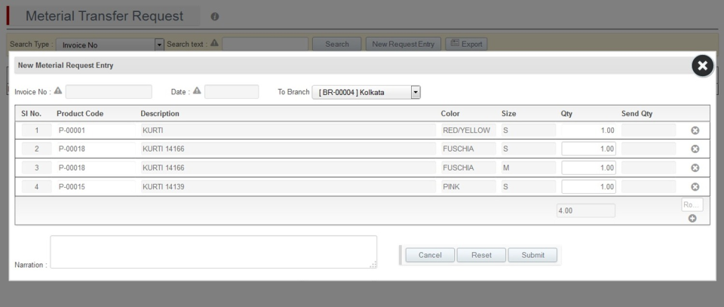
Task: Click KURTI 14166 description in row 2
Action: tap(288, 149)
